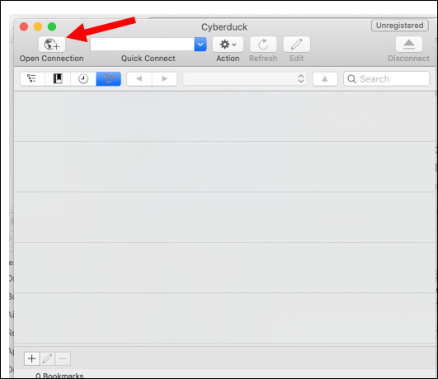Click the Refresh toolbar icon

(x=263, y=45)
